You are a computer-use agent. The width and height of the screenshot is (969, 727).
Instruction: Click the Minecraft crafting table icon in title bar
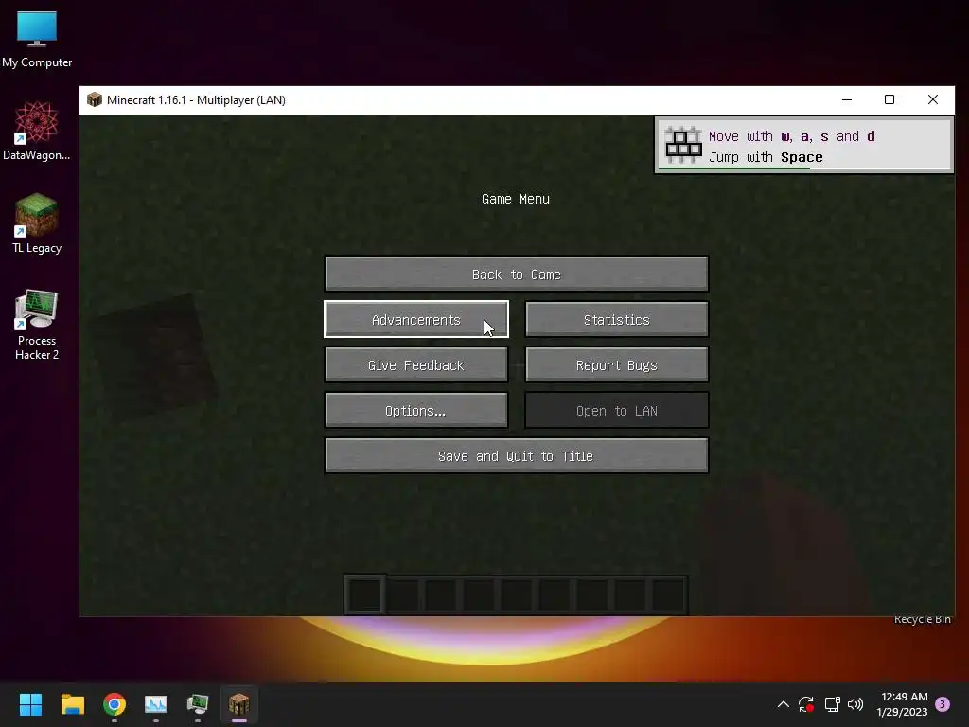point(95,99)
